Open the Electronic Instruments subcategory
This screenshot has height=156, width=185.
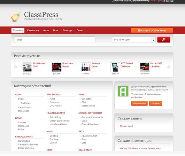92,117
